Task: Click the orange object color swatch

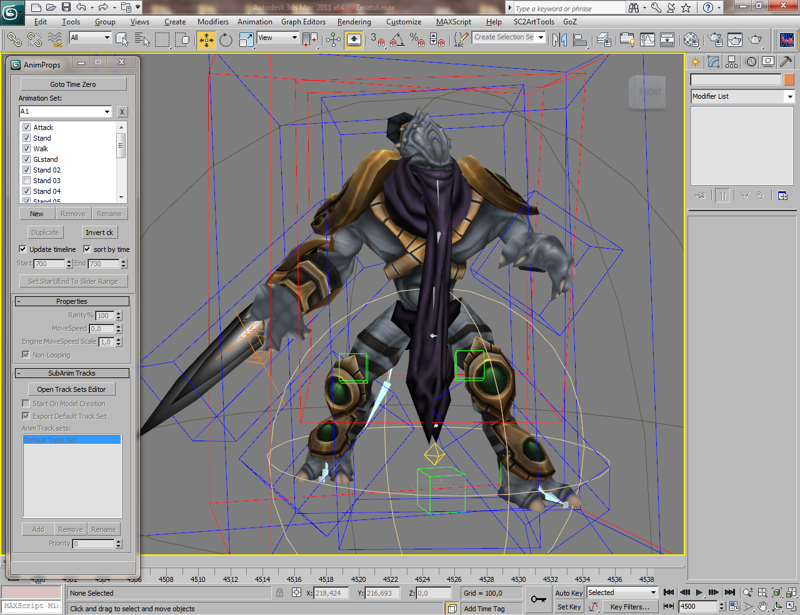Action: pyautogui.click(x=789, y=79)
